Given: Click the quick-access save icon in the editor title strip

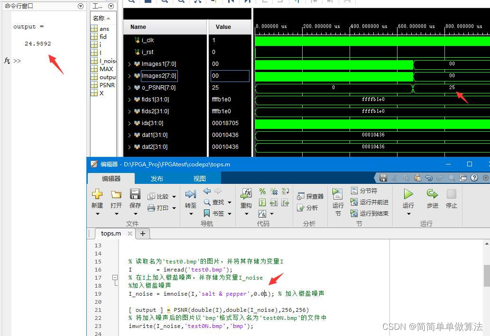Looking at the screenshot, I should 383,178.
